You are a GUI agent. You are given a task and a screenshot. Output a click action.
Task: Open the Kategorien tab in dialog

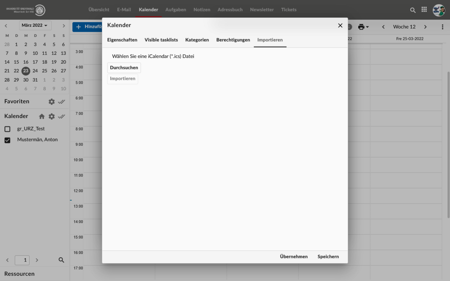tap(197, 40)
